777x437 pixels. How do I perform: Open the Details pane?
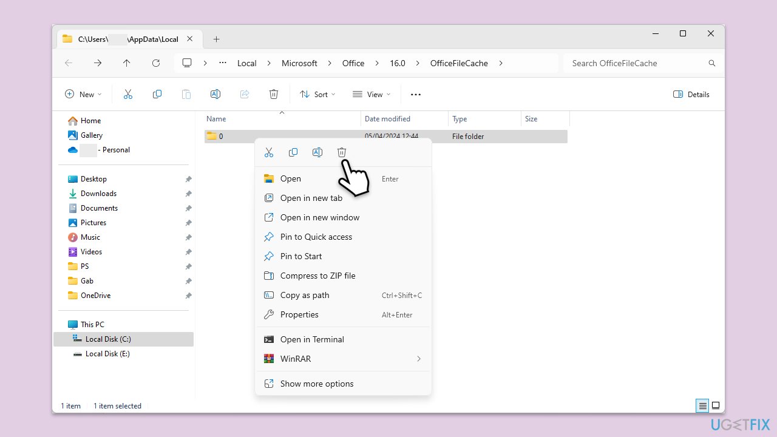[691, 94]
